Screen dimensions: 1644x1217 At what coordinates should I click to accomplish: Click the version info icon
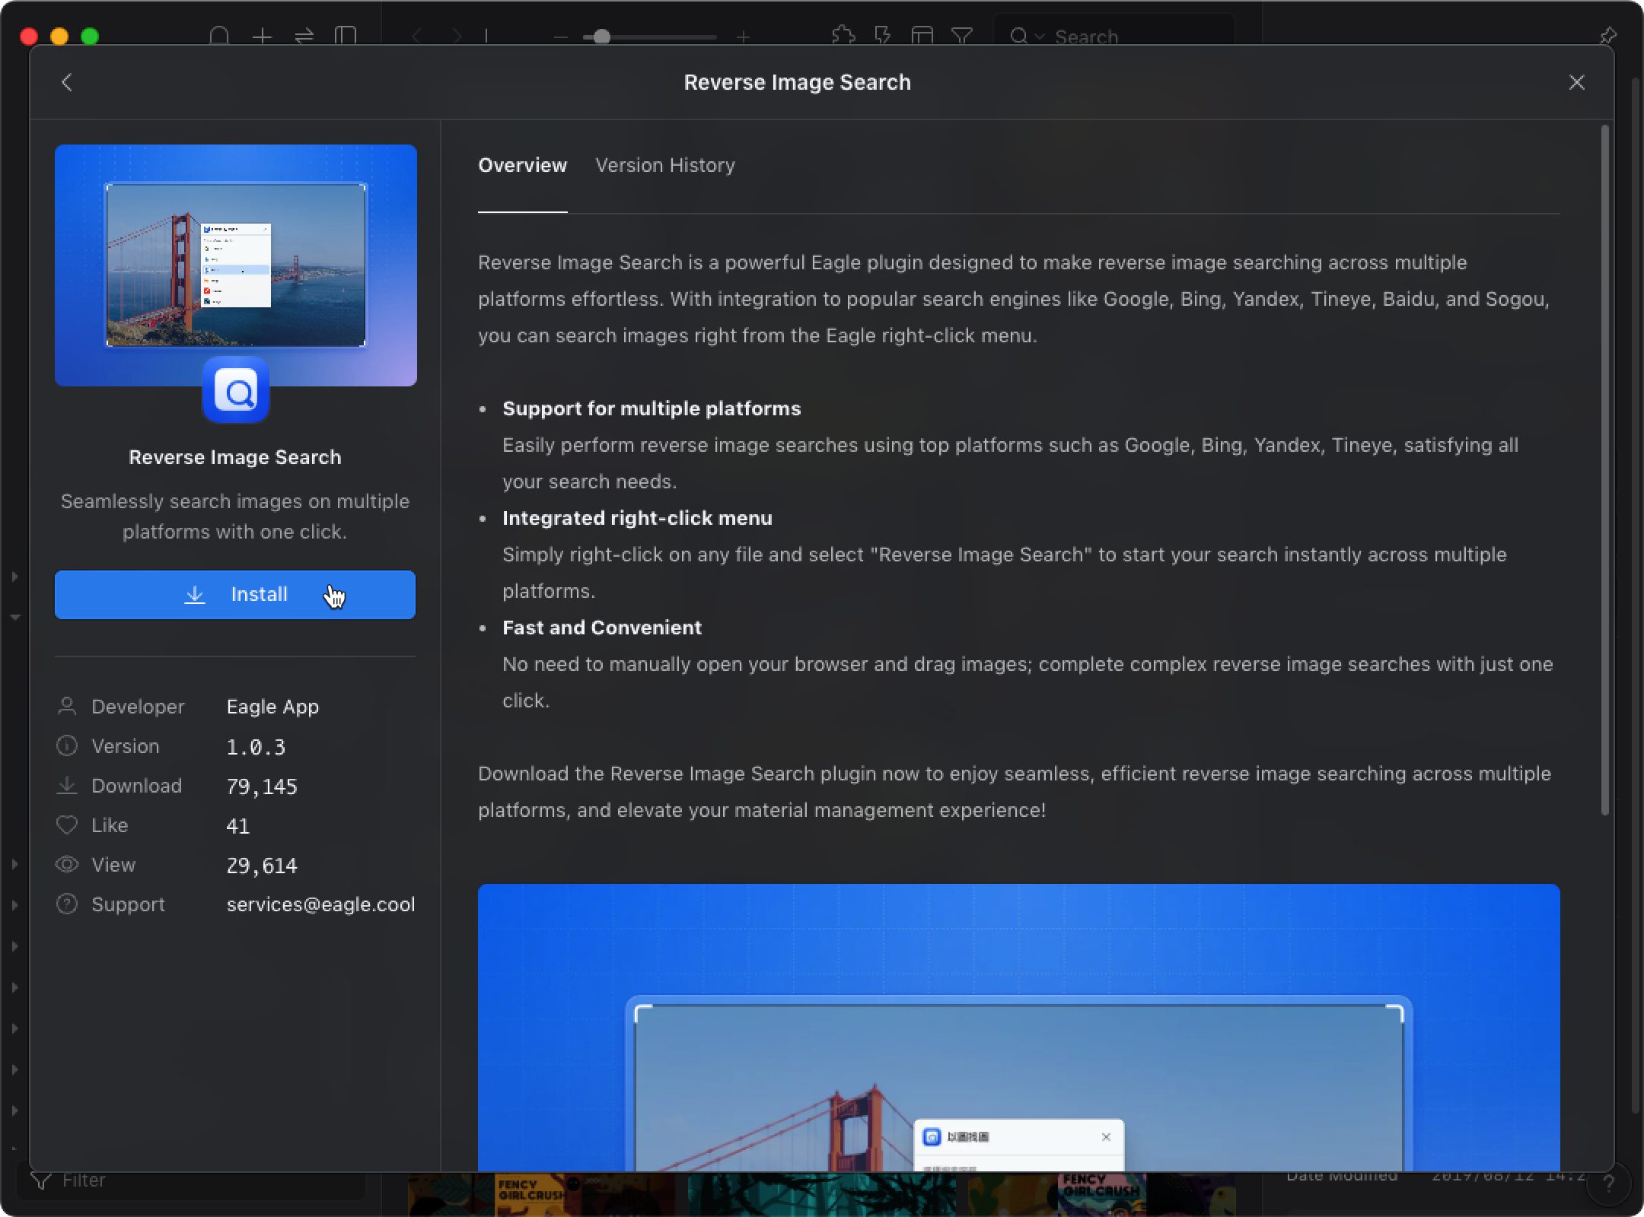(x=66, y=747)
